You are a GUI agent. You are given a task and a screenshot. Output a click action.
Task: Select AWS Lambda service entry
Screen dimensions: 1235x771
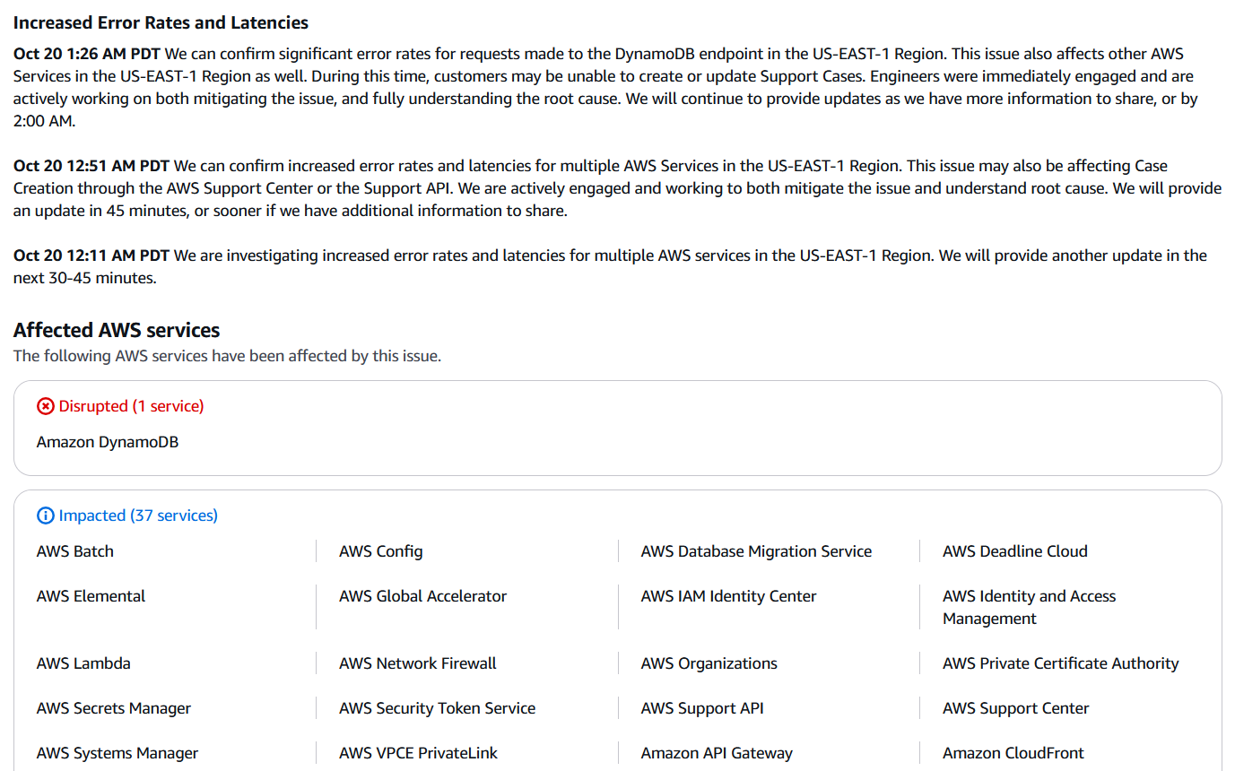(83, 663)
